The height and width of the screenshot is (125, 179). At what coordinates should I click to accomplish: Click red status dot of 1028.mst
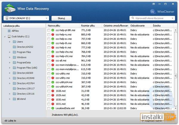pyautogui.click(x=53, y=91)
